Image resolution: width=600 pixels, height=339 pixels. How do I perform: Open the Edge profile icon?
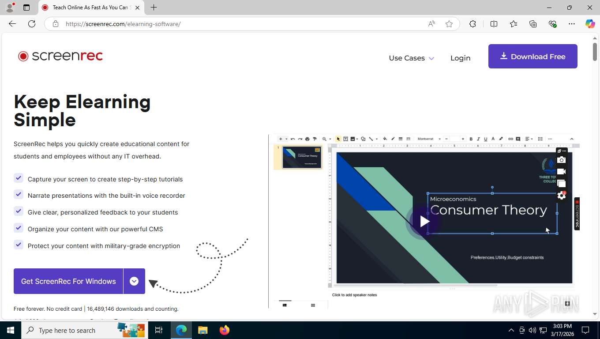pyautogui.click(x=10, y=8)
